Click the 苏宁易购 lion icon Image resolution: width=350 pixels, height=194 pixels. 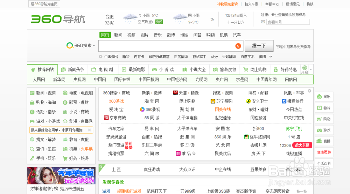coord(213,101)
